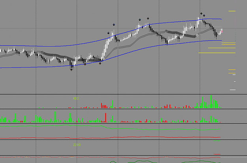
Task: Select the tallest green bar in the second histogram
Action: [55, 117]
